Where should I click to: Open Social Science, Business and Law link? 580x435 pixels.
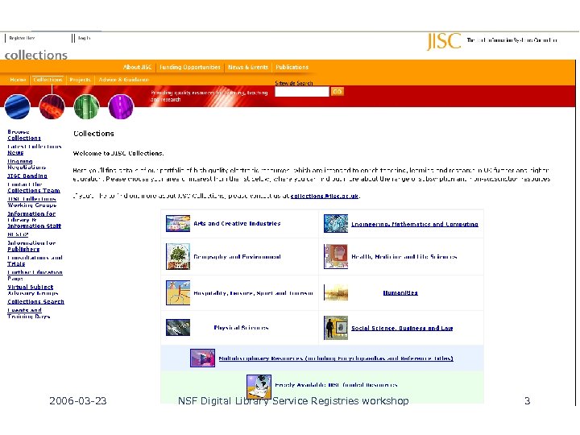click(x=402, y=328)
